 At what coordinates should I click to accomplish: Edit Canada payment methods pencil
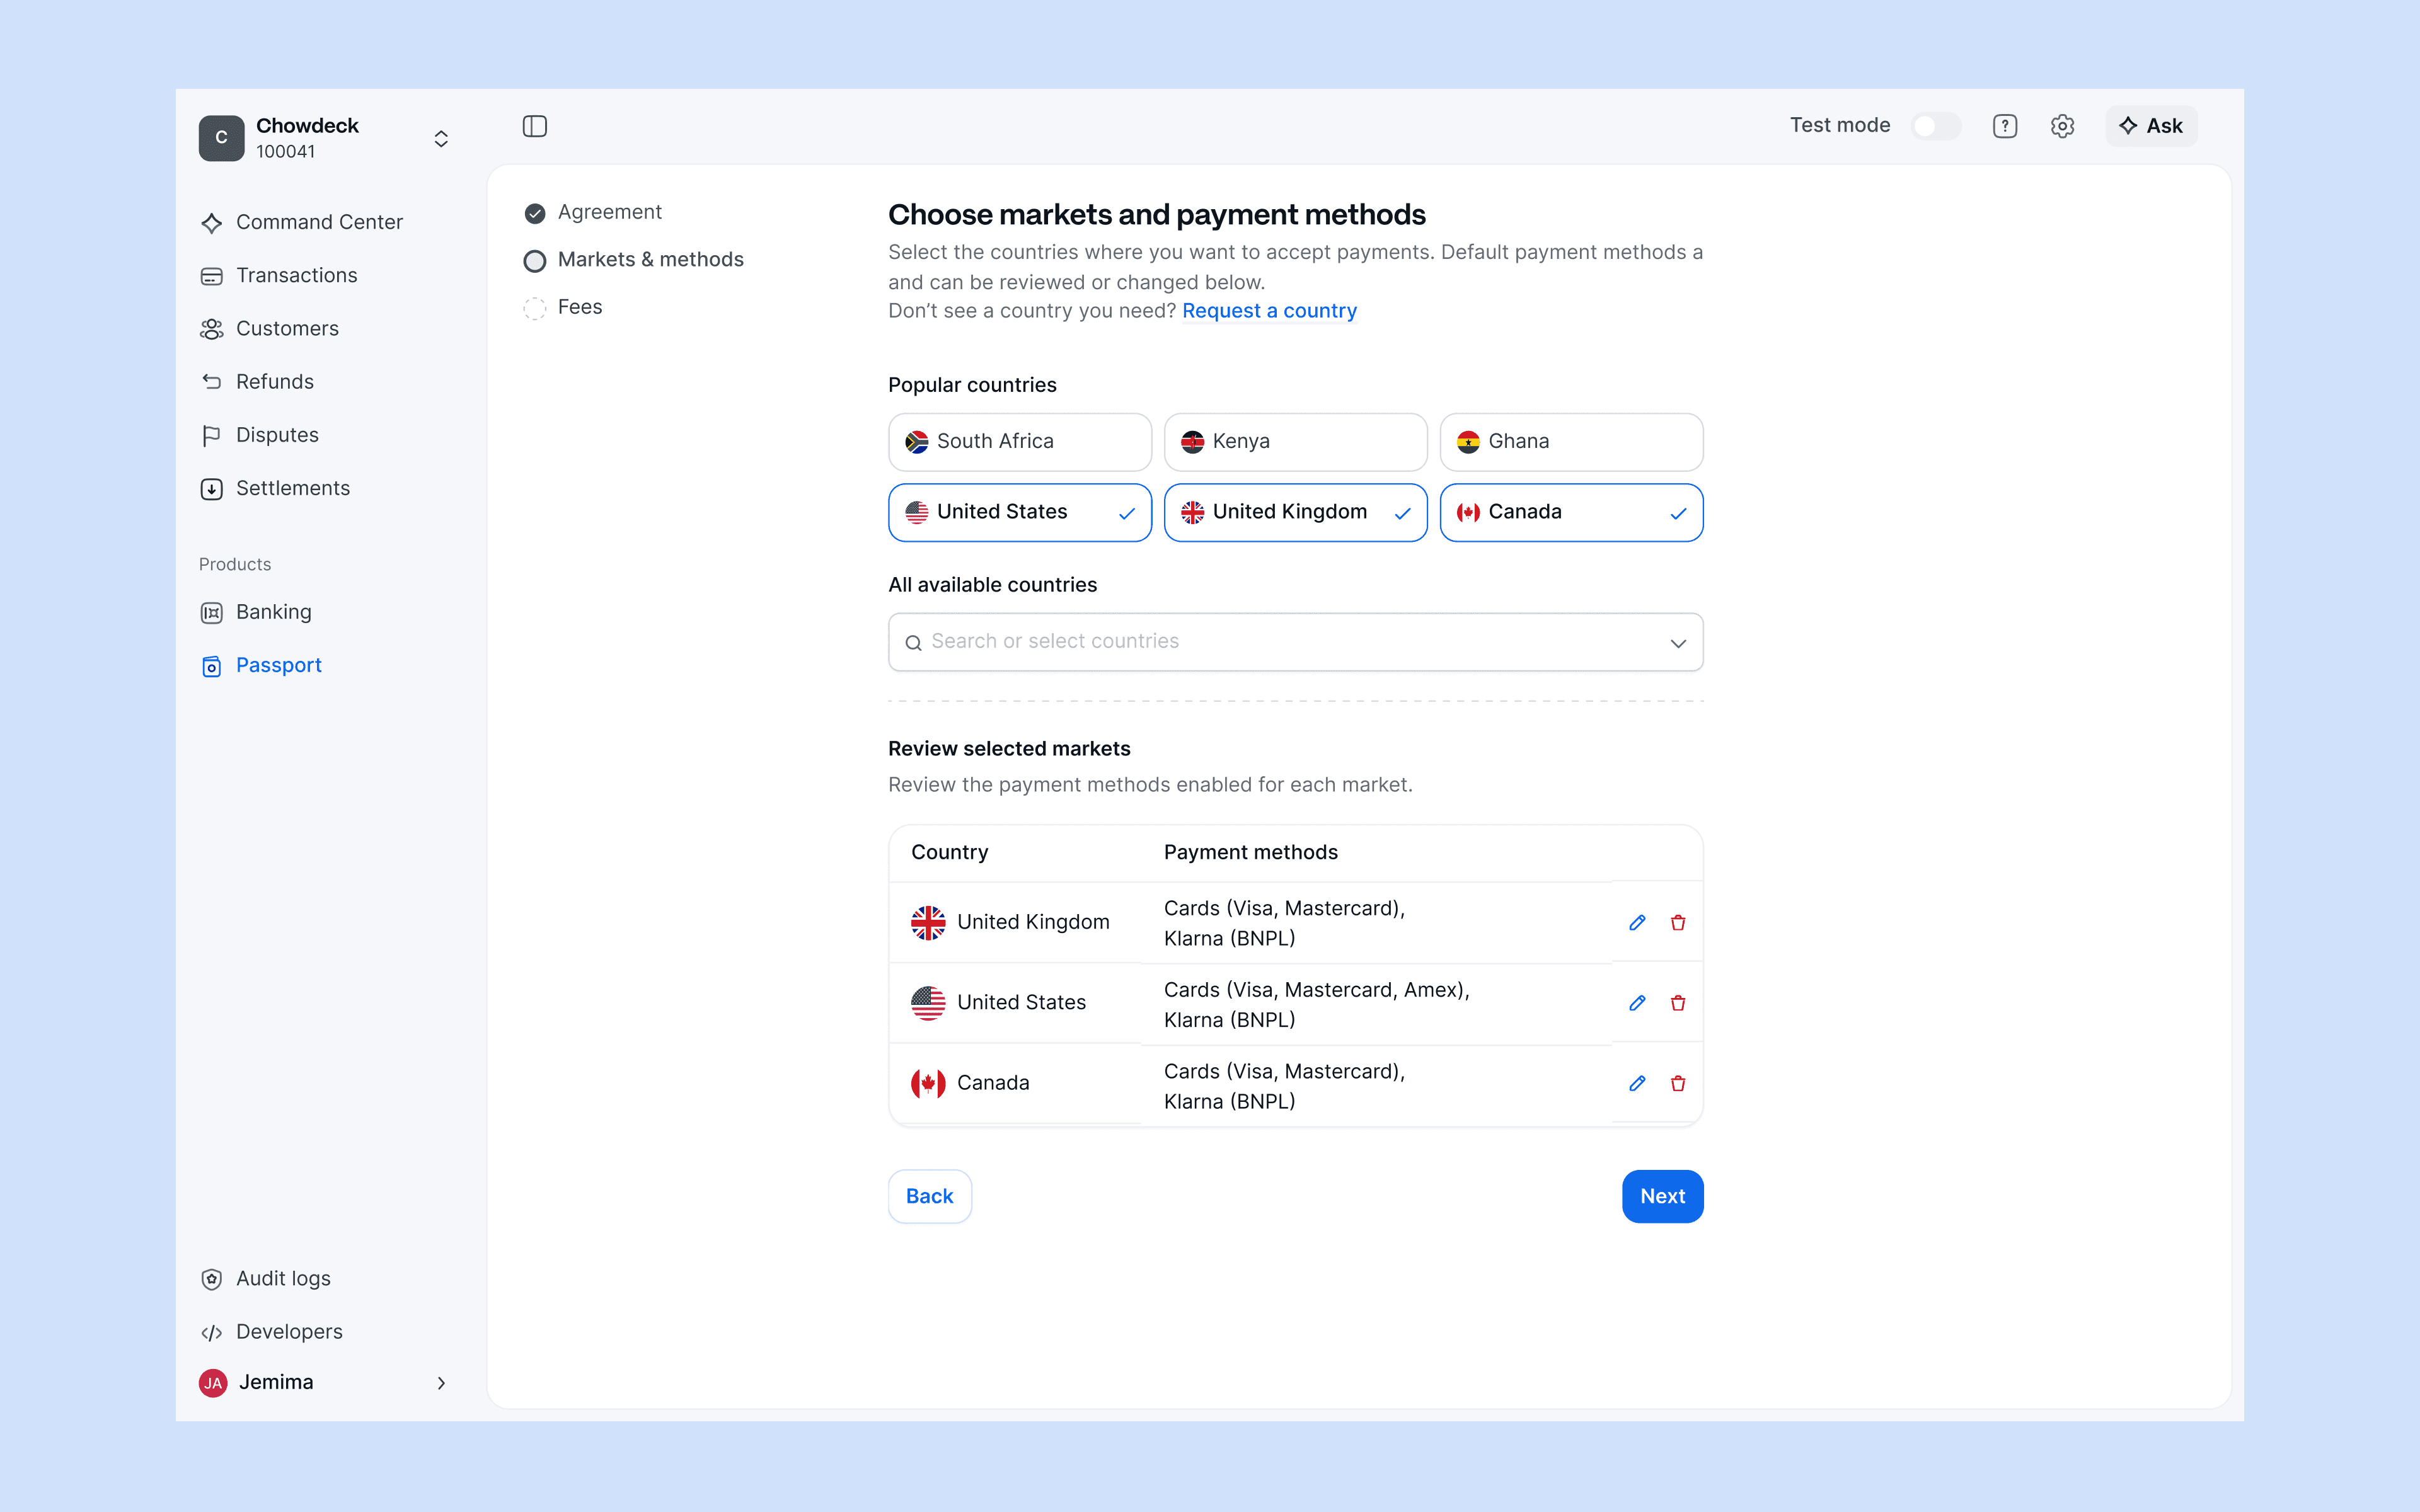1637,1083
